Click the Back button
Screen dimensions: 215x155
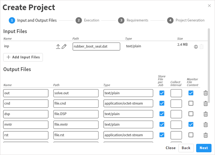pyautogui.click(x=186, y=148)
